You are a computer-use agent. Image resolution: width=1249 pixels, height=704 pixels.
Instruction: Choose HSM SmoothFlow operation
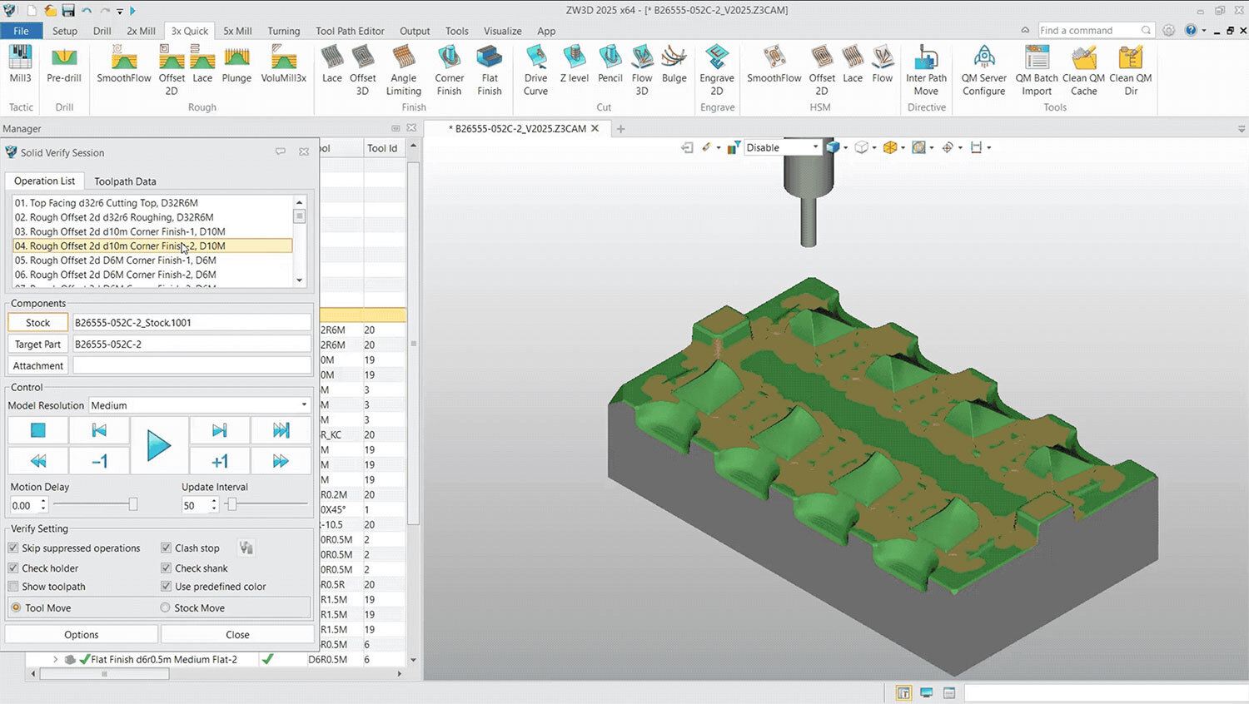774,65
